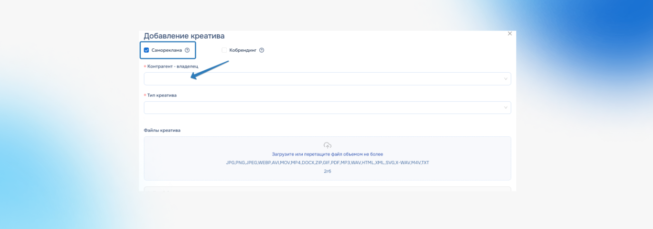Click the Кобрендинг label text
653x229 pixels.
242,50
